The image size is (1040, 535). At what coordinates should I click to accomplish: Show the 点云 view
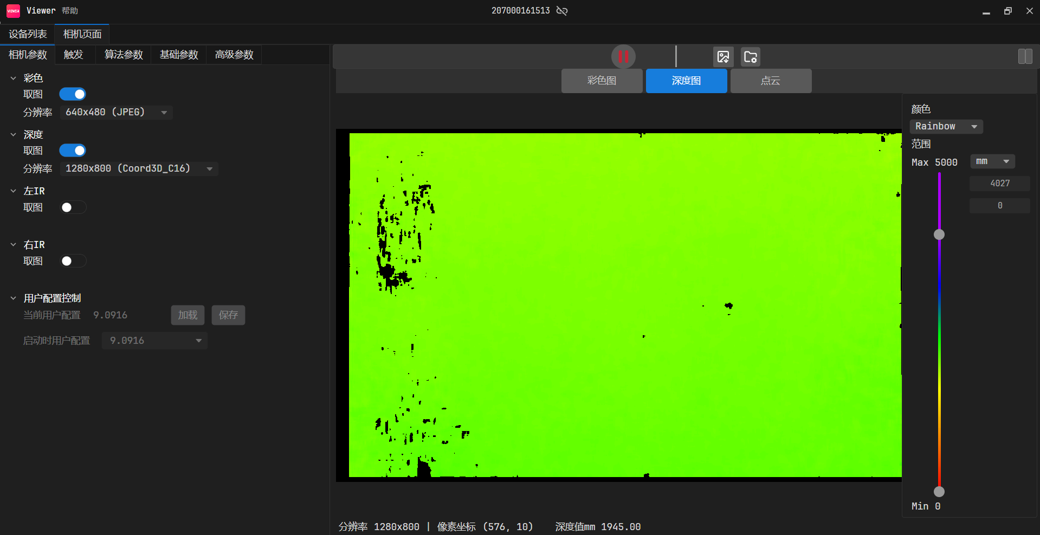pos(771,81)
